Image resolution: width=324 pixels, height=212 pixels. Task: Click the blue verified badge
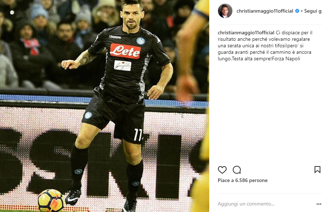pos(297,11)
